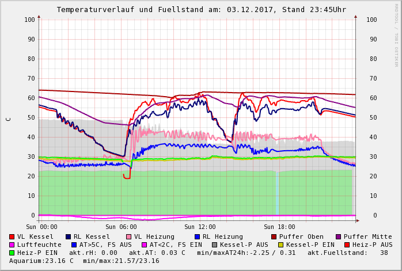
Task: Click the green Heiz-P EIN swatch
Action: pos(12,253)
